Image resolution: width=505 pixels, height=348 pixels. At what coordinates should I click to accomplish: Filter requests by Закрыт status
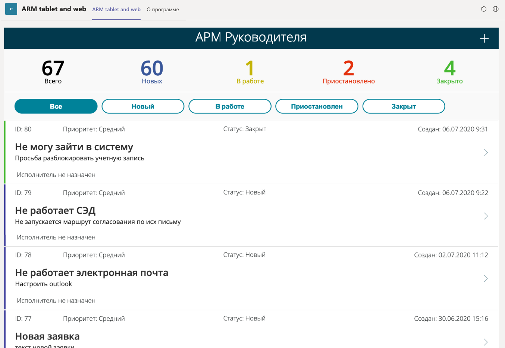pyautogui.click(x=404, y=106)
